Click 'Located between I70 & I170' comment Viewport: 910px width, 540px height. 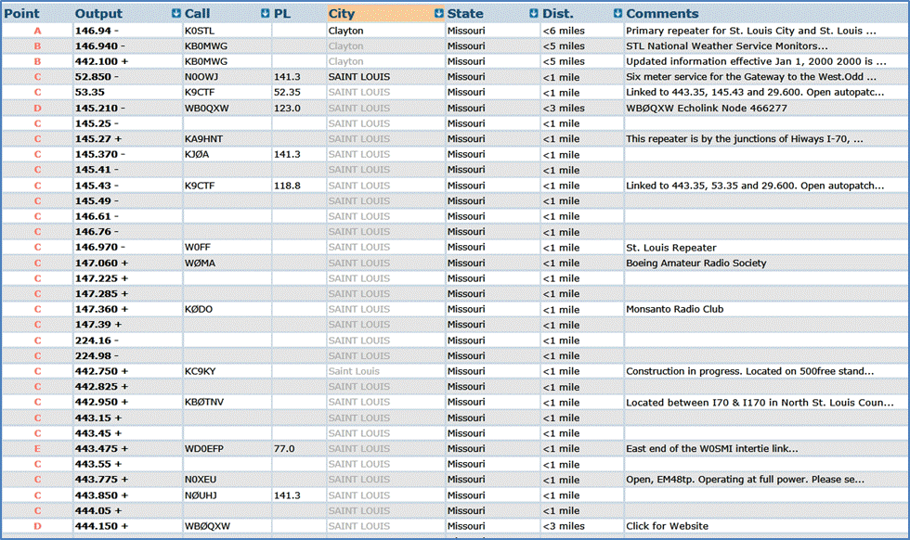click(x=760, y=403)
